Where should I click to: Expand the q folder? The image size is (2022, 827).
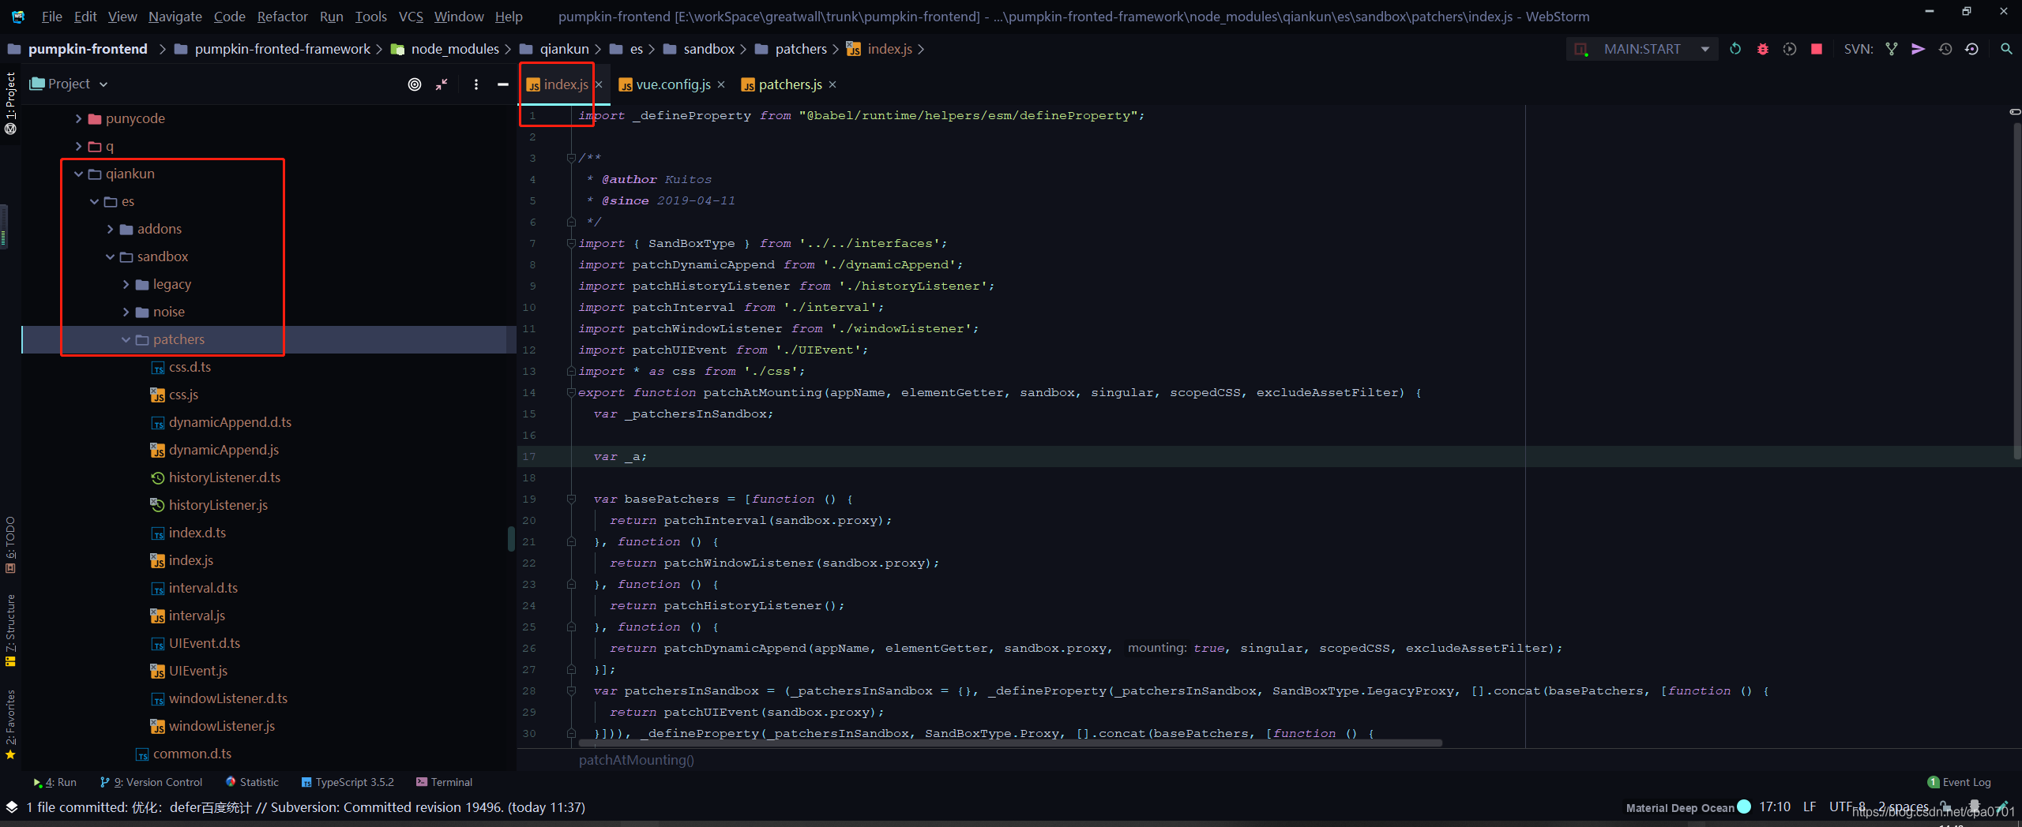point(78,146)
